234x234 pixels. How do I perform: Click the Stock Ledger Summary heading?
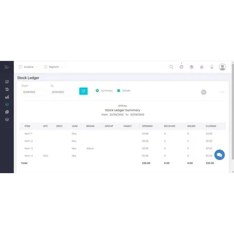pyautogui.click(x=123, y=110)
